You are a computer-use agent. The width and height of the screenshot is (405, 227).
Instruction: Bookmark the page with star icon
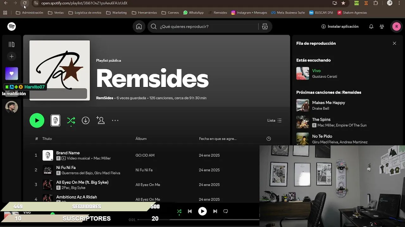(x=343, y=3)
